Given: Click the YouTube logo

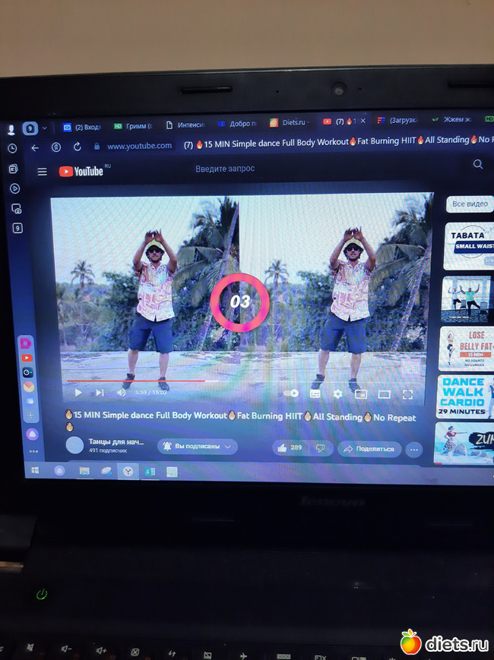Looking at the screenshot, I should click(x=81, y=172).
